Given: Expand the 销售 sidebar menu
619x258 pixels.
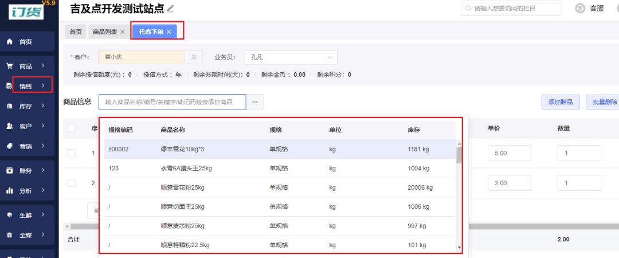Looking at the screenshot, I should click(42, 86).
